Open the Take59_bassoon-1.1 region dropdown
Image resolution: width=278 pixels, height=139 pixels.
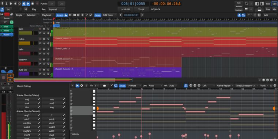247,86
